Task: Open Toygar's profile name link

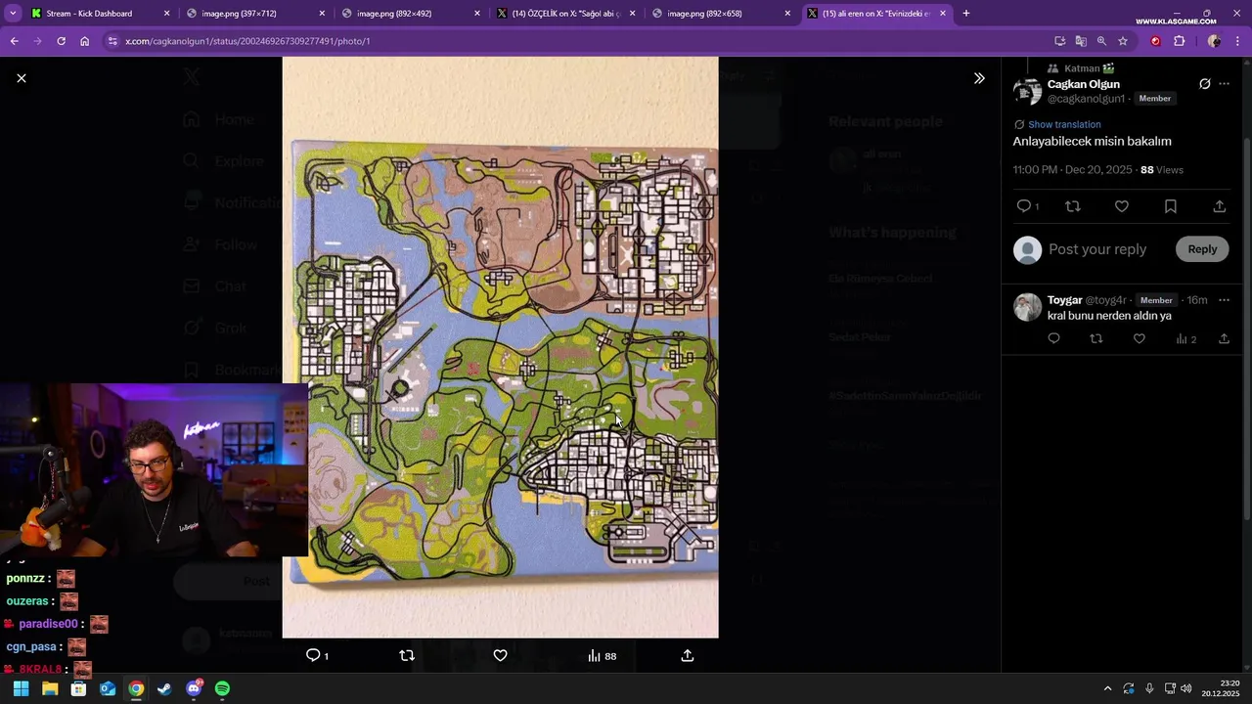Action: [x=1064, y=300]
